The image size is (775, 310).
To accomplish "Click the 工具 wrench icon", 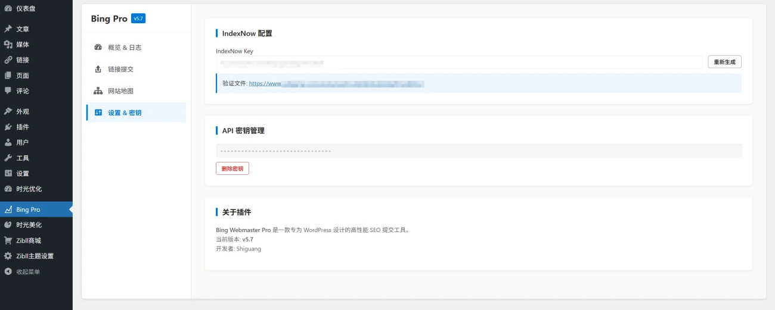I will 8,158.
